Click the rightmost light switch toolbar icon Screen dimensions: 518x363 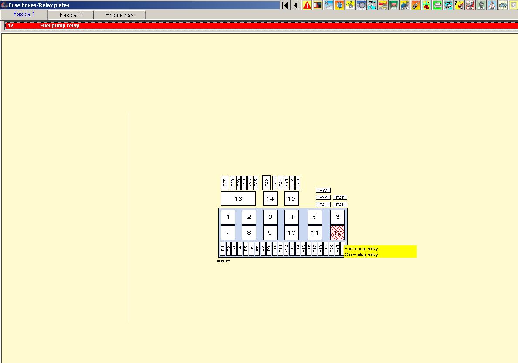click(513, 5)
